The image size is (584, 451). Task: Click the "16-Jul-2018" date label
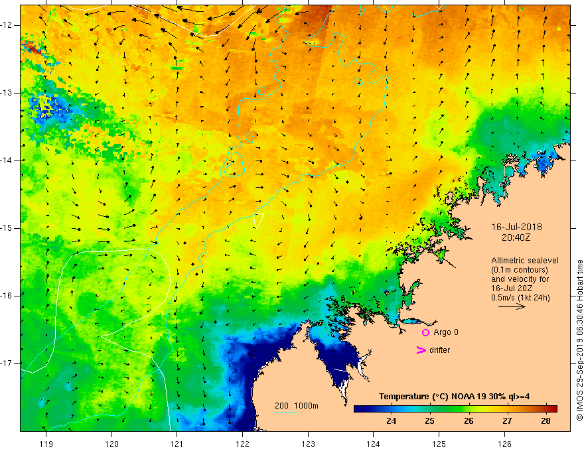(516, 227)
